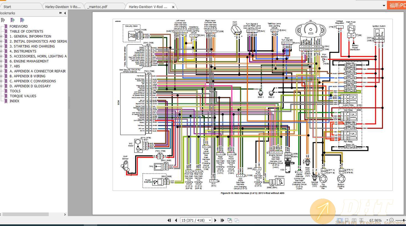
Task: Expand the 7. ABS bookmark node
Action: pos(1,66)
